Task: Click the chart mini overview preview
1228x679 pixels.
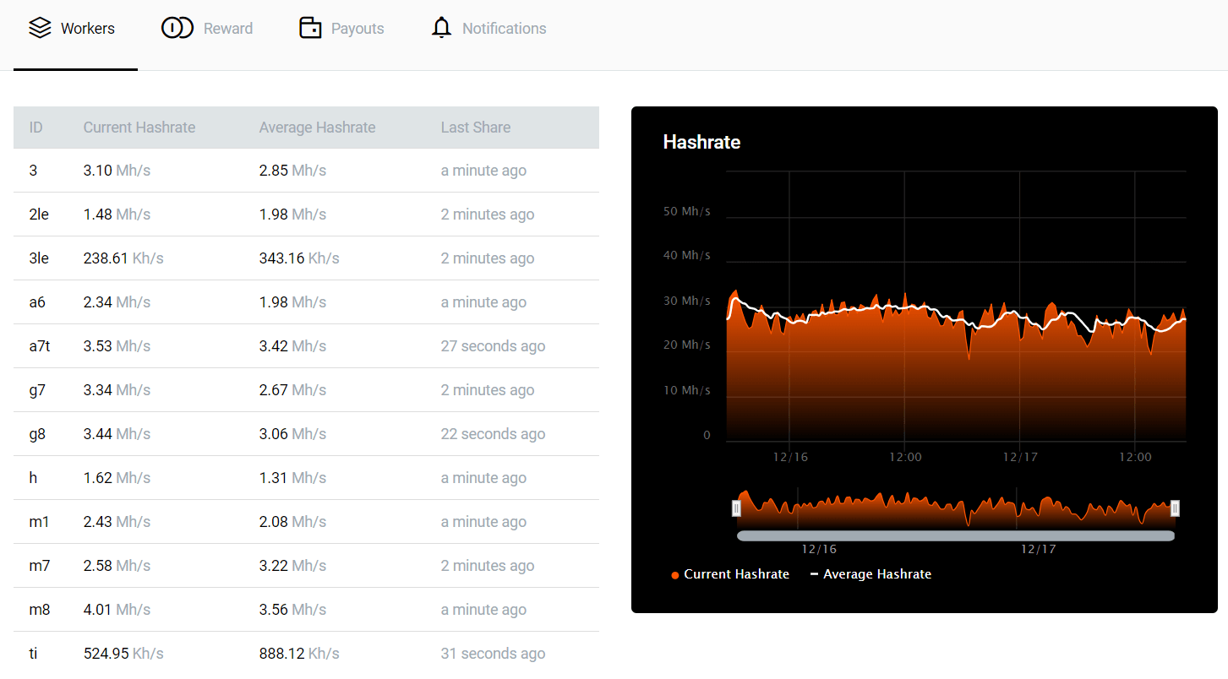Action: coord(955,509)
